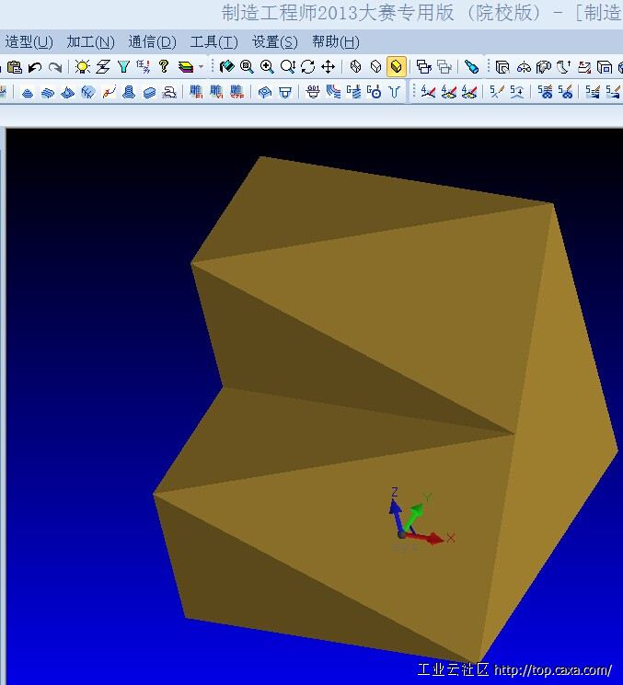Screen dimensions: 623x685
Task: Click the curved pipe with arrow icon
Action: (x=564, y=67)
